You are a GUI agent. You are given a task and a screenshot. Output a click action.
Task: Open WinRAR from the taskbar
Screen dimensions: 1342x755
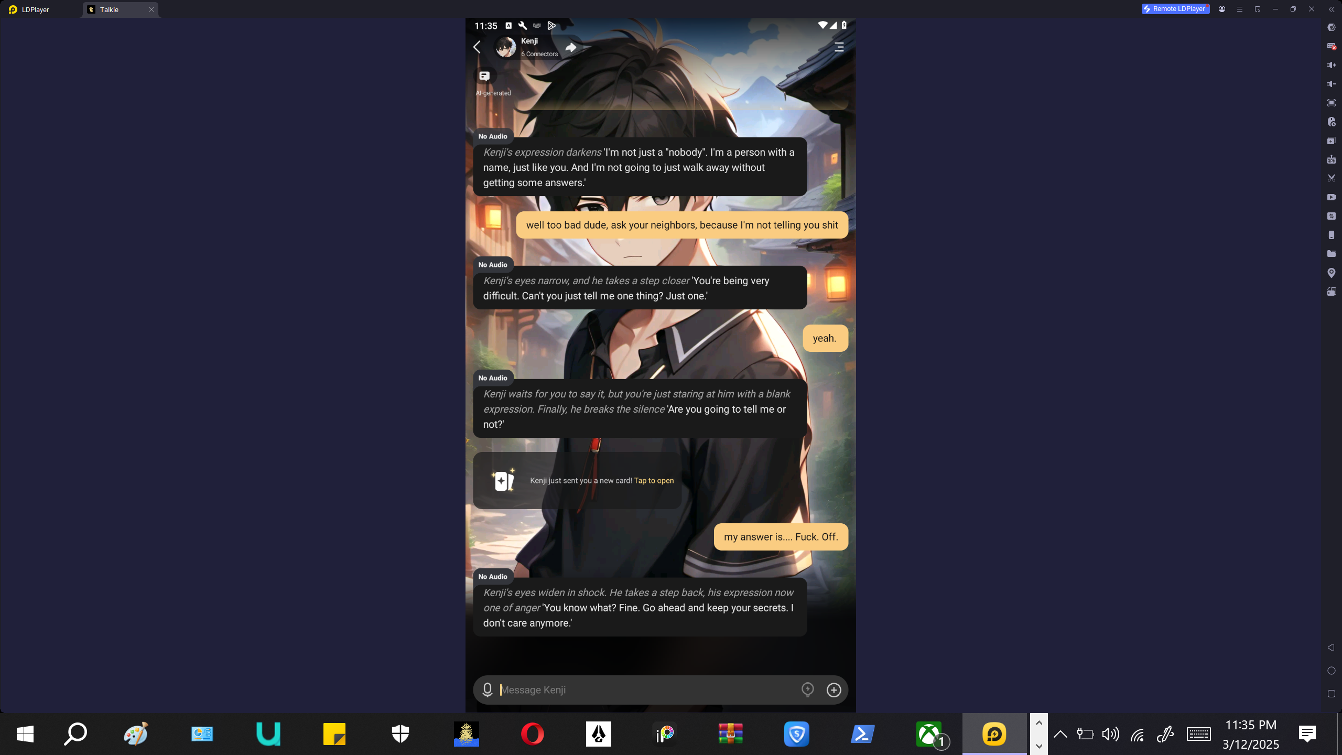(731, 734)
